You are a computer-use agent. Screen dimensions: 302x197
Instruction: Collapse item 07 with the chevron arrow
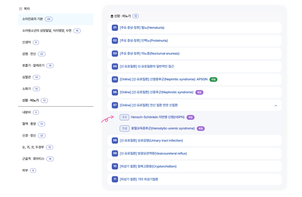point(276,105)
